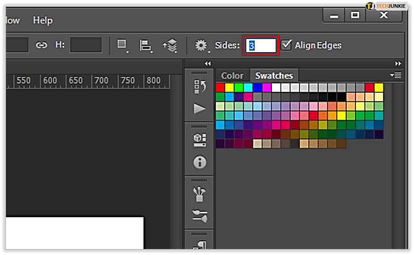This screenshot has height=255, width=414.
Task: Select the red swatch in first row
Action: [220, 87]
